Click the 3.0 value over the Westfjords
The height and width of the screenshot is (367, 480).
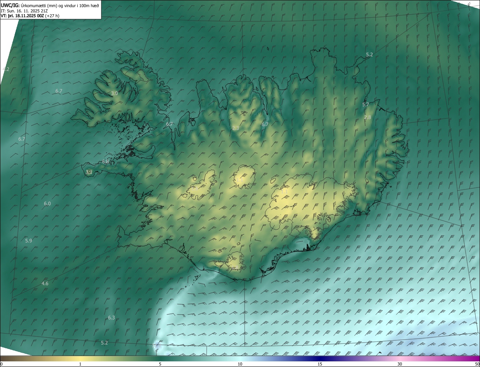coord(114,93)
